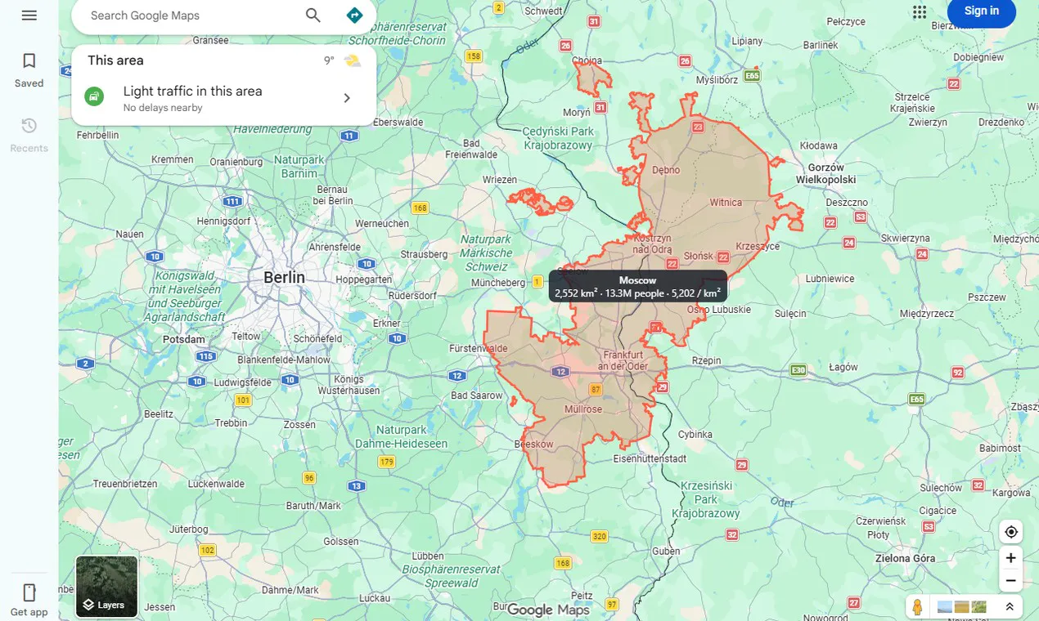Open the Google apps grid
1039x621 pixels.
point(920,11)
